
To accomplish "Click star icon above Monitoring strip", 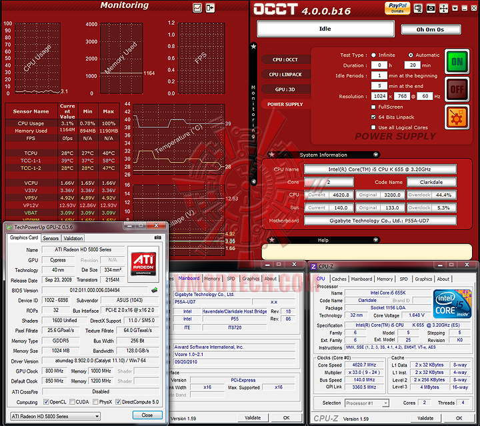I will [253, 47].
